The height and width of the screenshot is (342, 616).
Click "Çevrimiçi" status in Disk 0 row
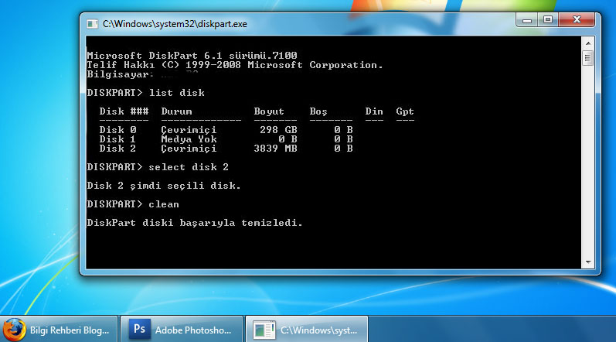click(189, 130)
